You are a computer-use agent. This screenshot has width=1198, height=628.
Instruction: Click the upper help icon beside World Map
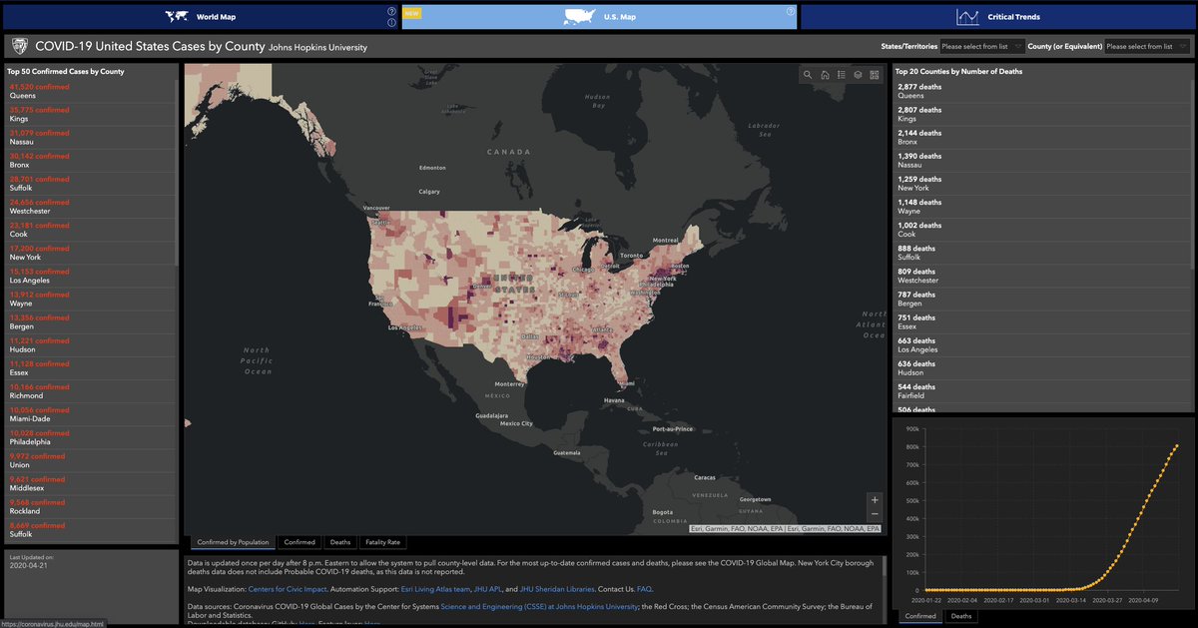391,11
